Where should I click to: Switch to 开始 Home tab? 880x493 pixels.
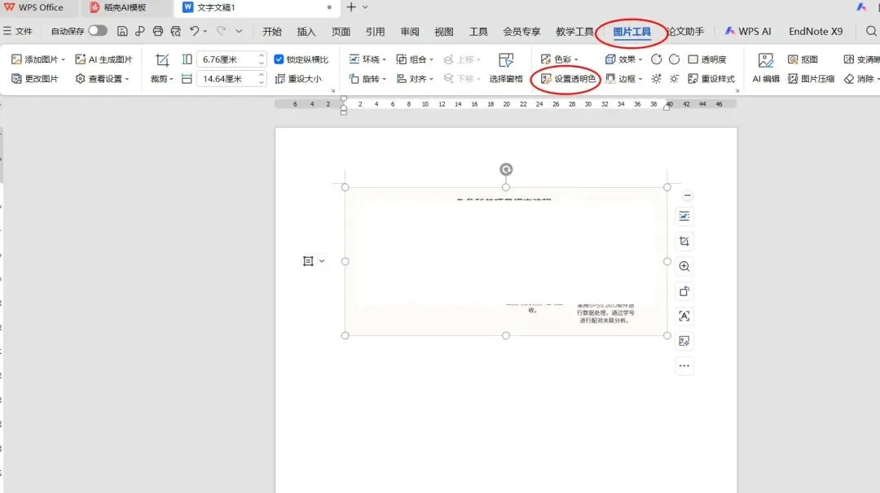272,32
